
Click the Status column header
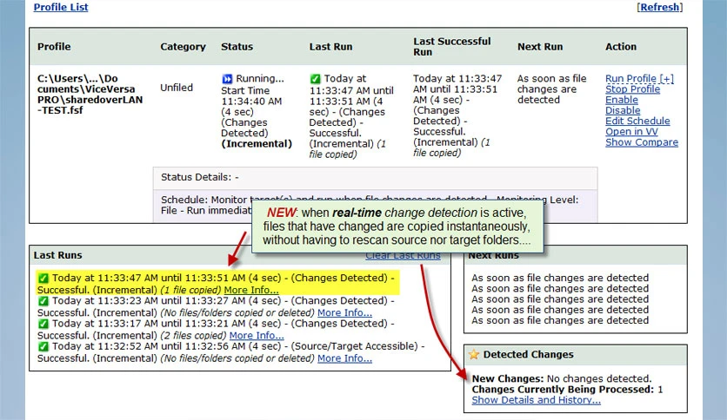pos(237,47)
